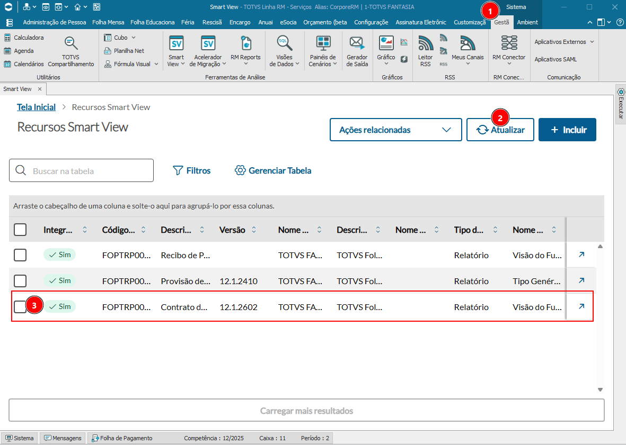Viewport: 626px width, 445px height.
Task: Open the Gerador de Saída tool
Action: tap(357, 51)
